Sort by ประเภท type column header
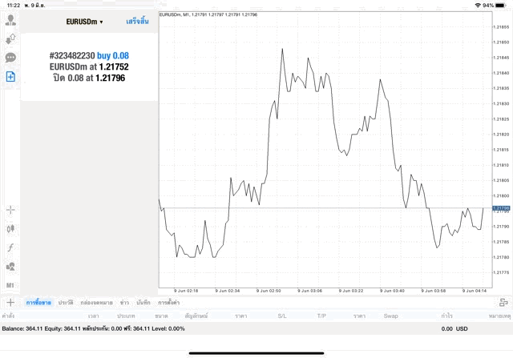Image resolution: width=513 pixels, height=358 pixels. 126,316
